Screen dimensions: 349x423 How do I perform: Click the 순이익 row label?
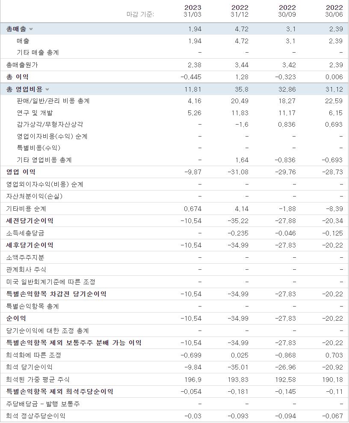tap(16, 319)
